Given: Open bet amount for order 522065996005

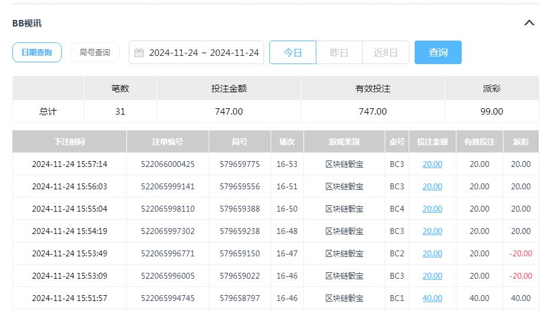Looking at the screenshot, I should tap(432, 276).
